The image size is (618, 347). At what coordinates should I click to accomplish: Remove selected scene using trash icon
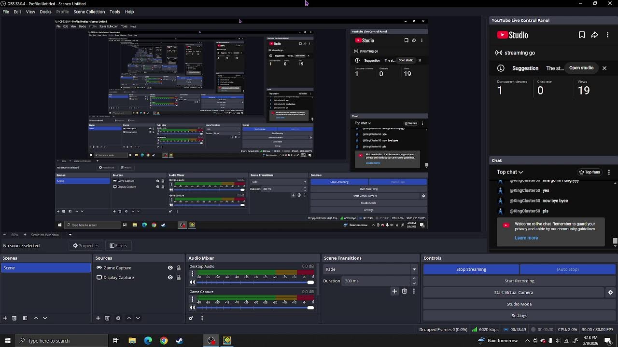(x=14, y=318)
